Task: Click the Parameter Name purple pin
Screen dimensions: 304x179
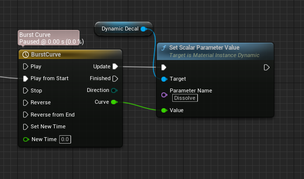Action: click(164, 95)
